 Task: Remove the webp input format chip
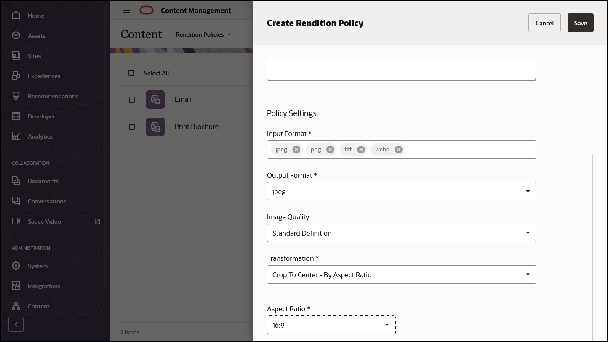pos(399,150)
